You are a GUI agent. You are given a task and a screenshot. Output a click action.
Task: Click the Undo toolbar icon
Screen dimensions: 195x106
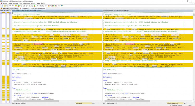click(x=10, y=6)
